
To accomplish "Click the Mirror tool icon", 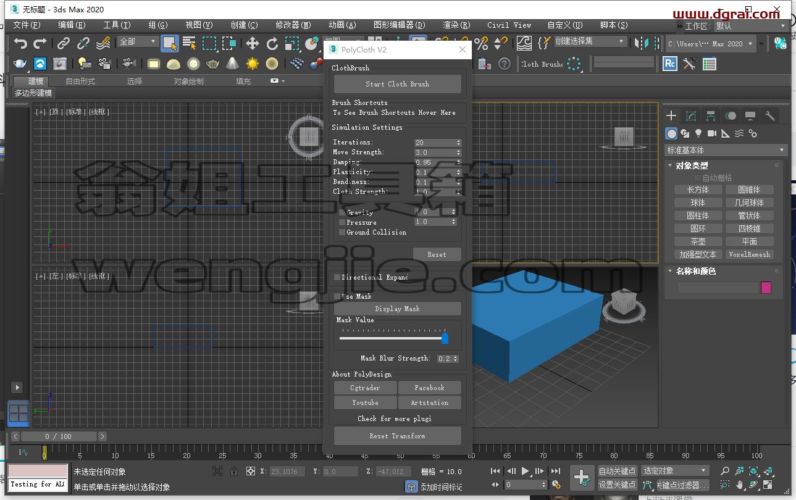I will pos(643,43).
